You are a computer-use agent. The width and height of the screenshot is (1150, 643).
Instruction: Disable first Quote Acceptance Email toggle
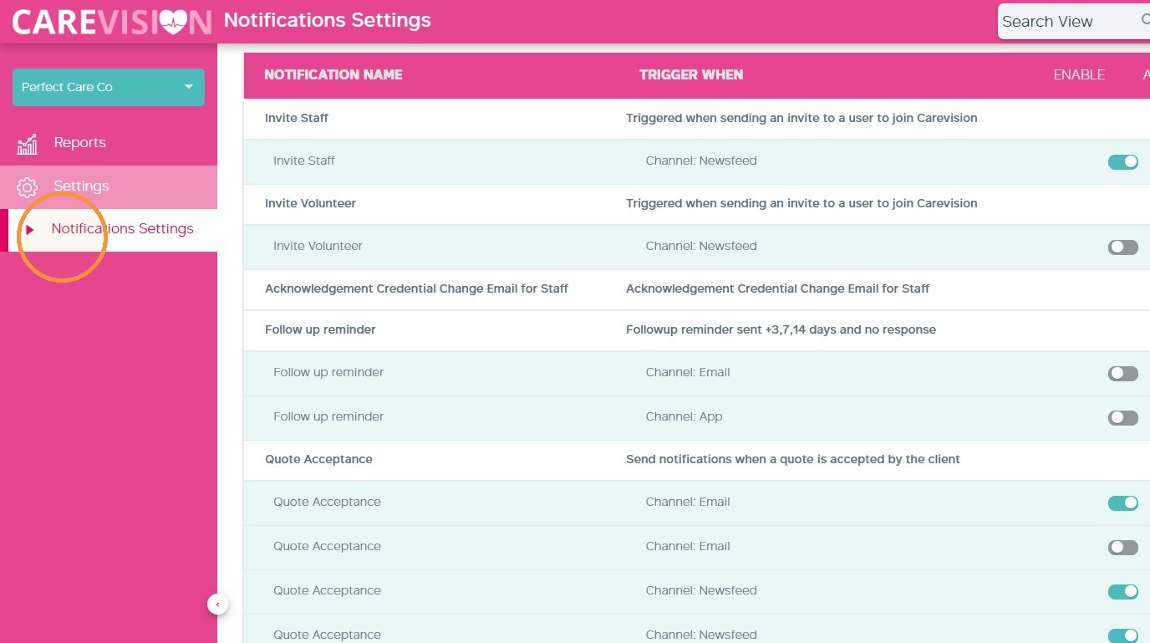point(1122,503)
